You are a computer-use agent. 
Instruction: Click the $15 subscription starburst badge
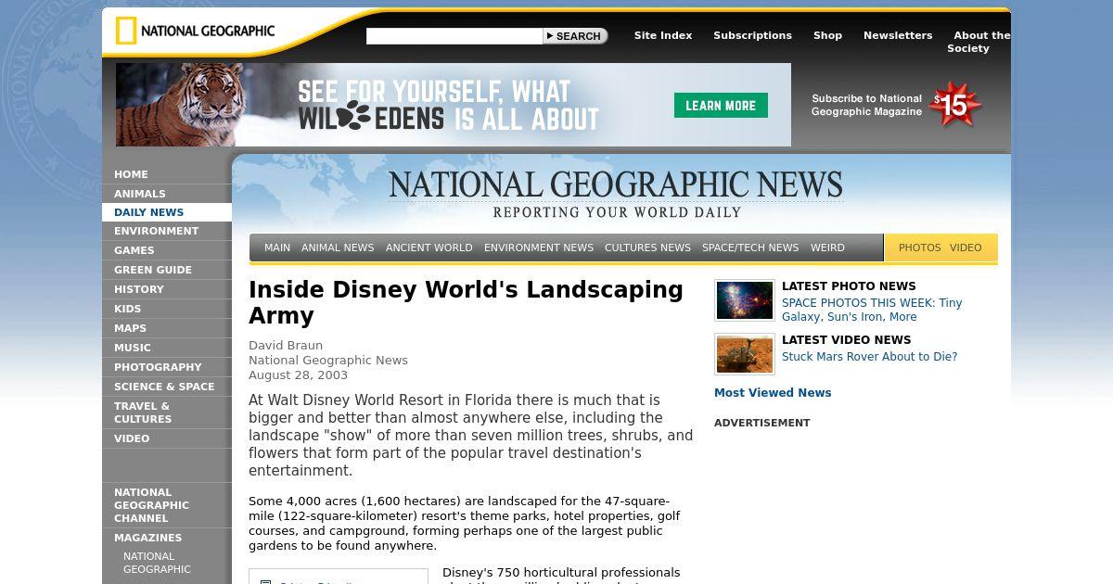pyautogui.click(x=954, y=106)
